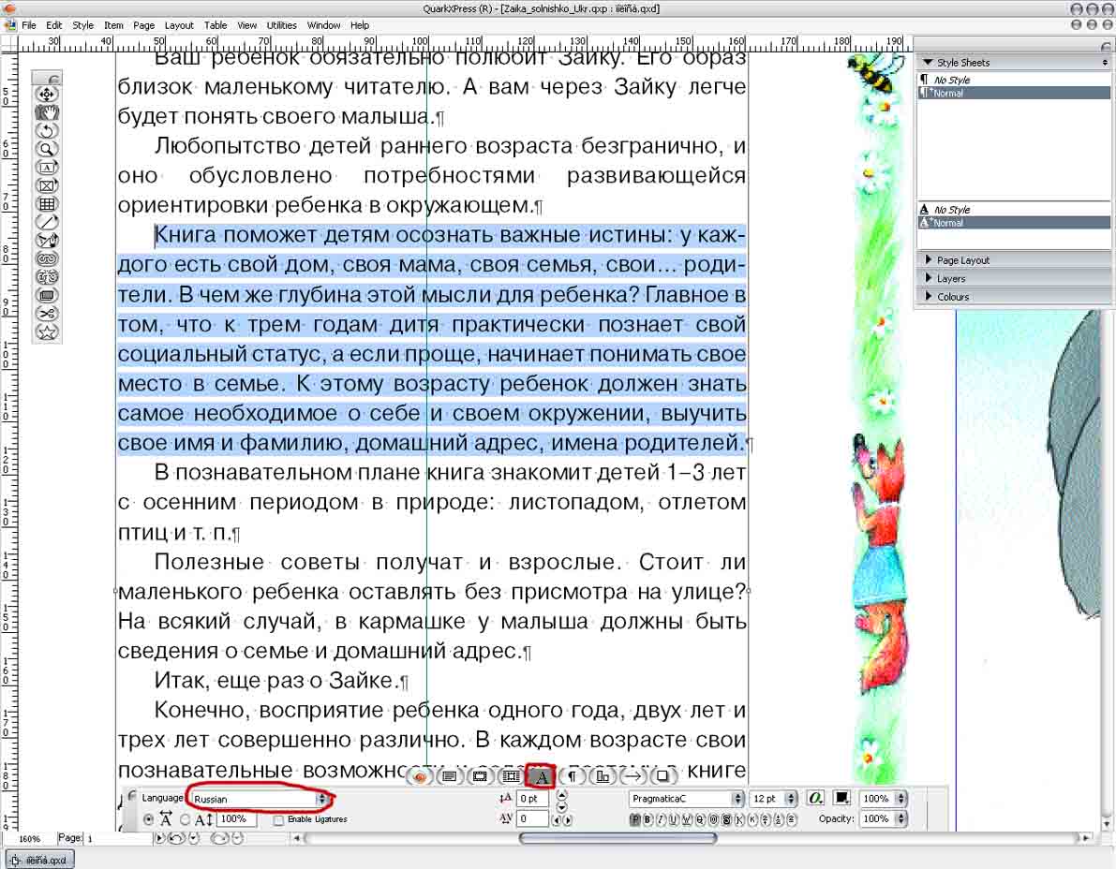The width and height of the screenshot is (1116, 869).
Task: Click the kerning value field
Action: [532, 818]
